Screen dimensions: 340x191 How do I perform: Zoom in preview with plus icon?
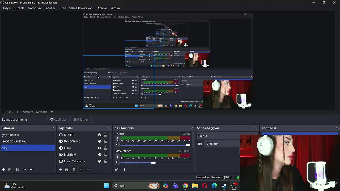[17, 112]
